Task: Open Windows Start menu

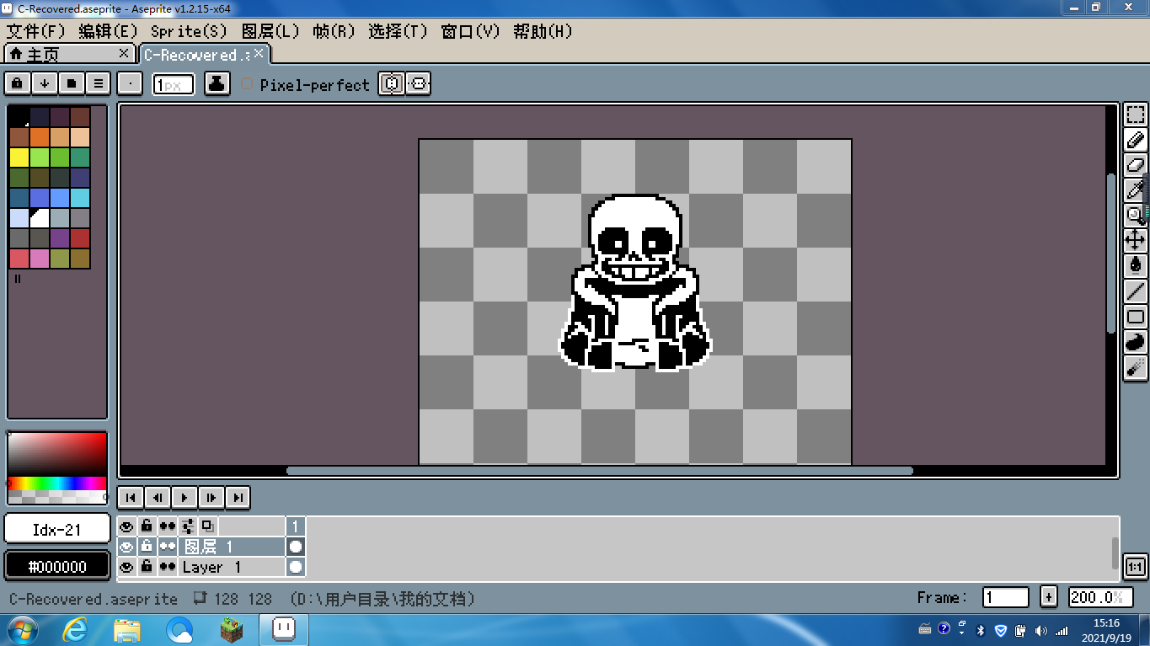Action: 22,629
